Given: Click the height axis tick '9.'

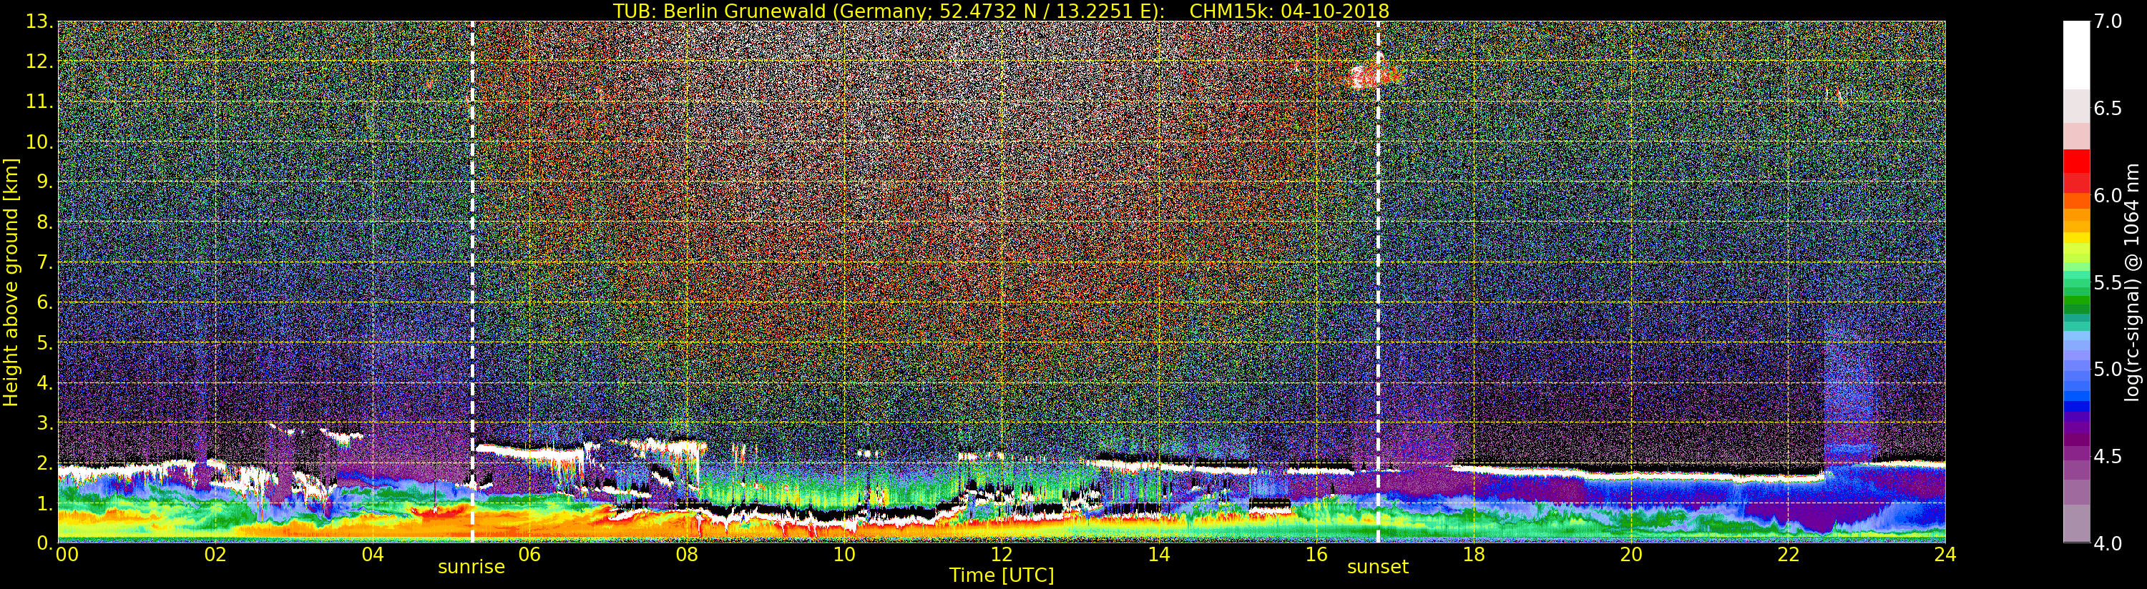Looking at the screenshot, I should click(44, 182).
